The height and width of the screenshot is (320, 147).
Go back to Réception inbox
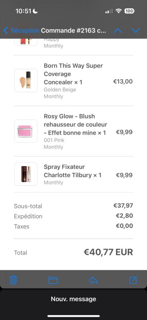(22, 31)
